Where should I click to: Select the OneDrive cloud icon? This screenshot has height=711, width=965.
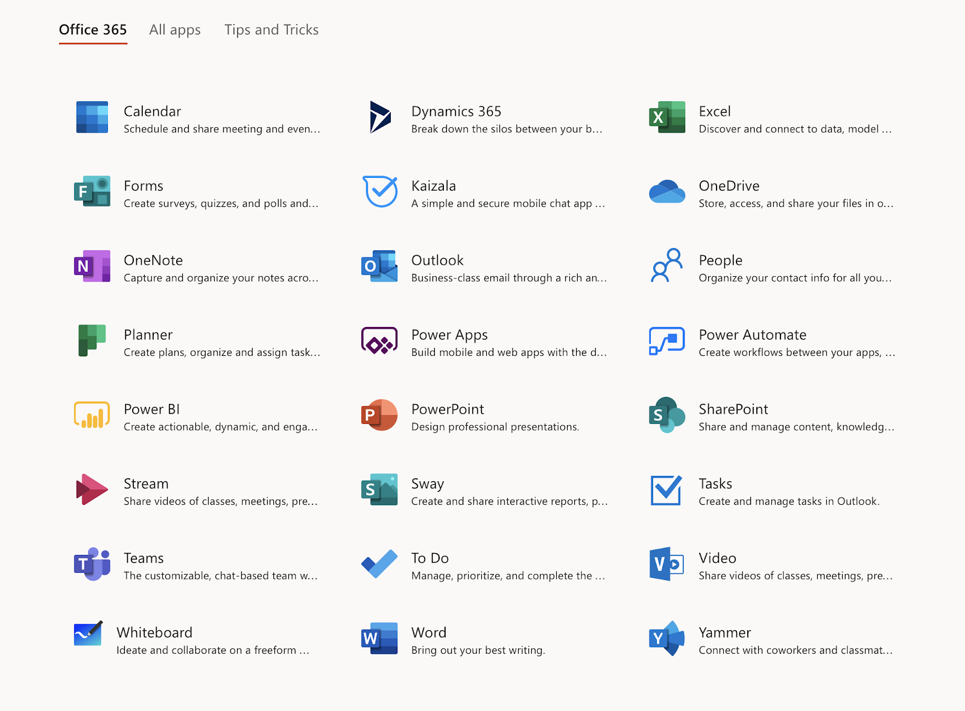coord(667,191)
